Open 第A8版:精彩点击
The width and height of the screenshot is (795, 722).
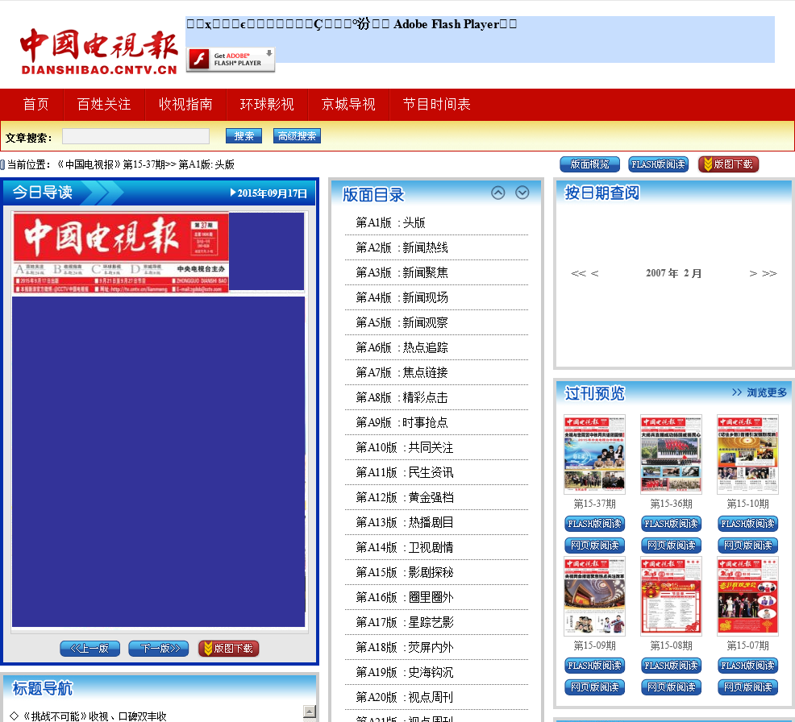(402, 398)
